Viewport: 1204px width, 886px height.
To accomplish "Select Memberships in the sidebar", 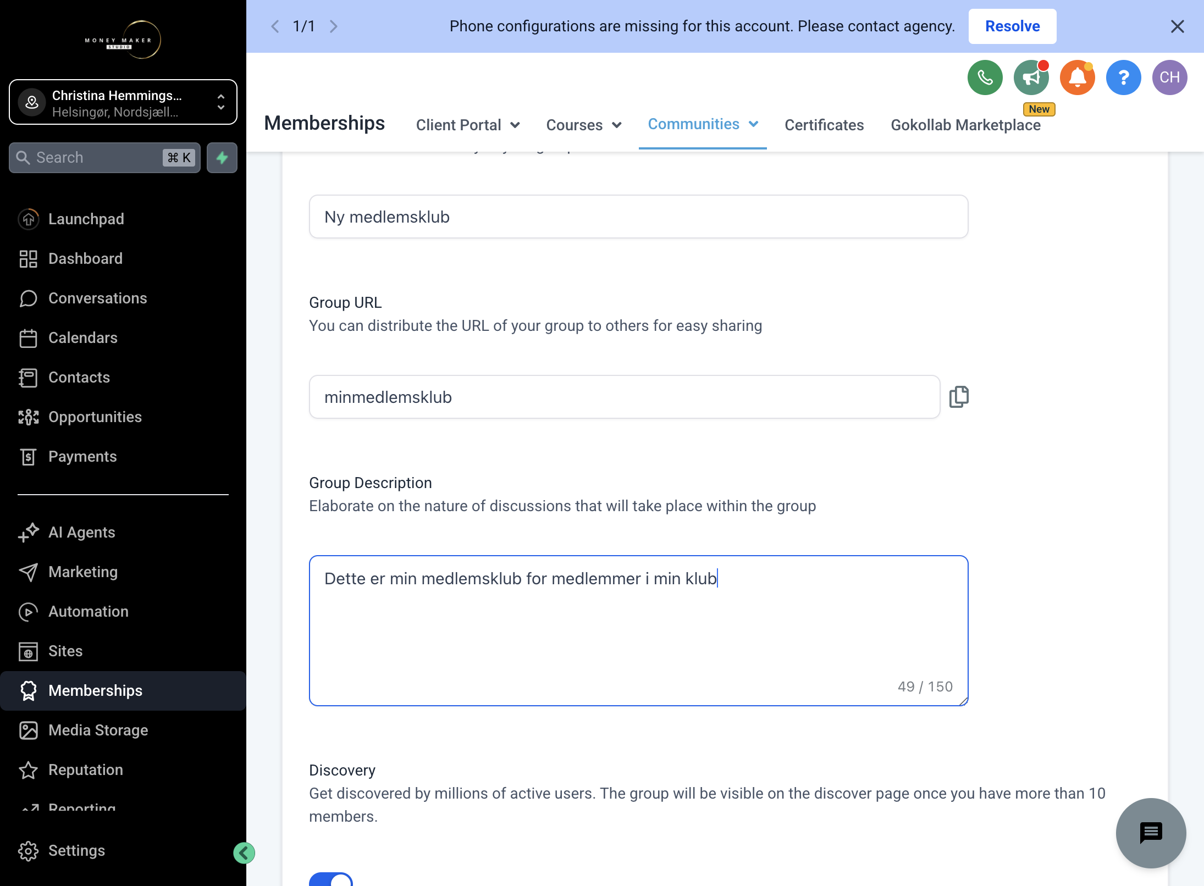I will click(x=123, y=691).
